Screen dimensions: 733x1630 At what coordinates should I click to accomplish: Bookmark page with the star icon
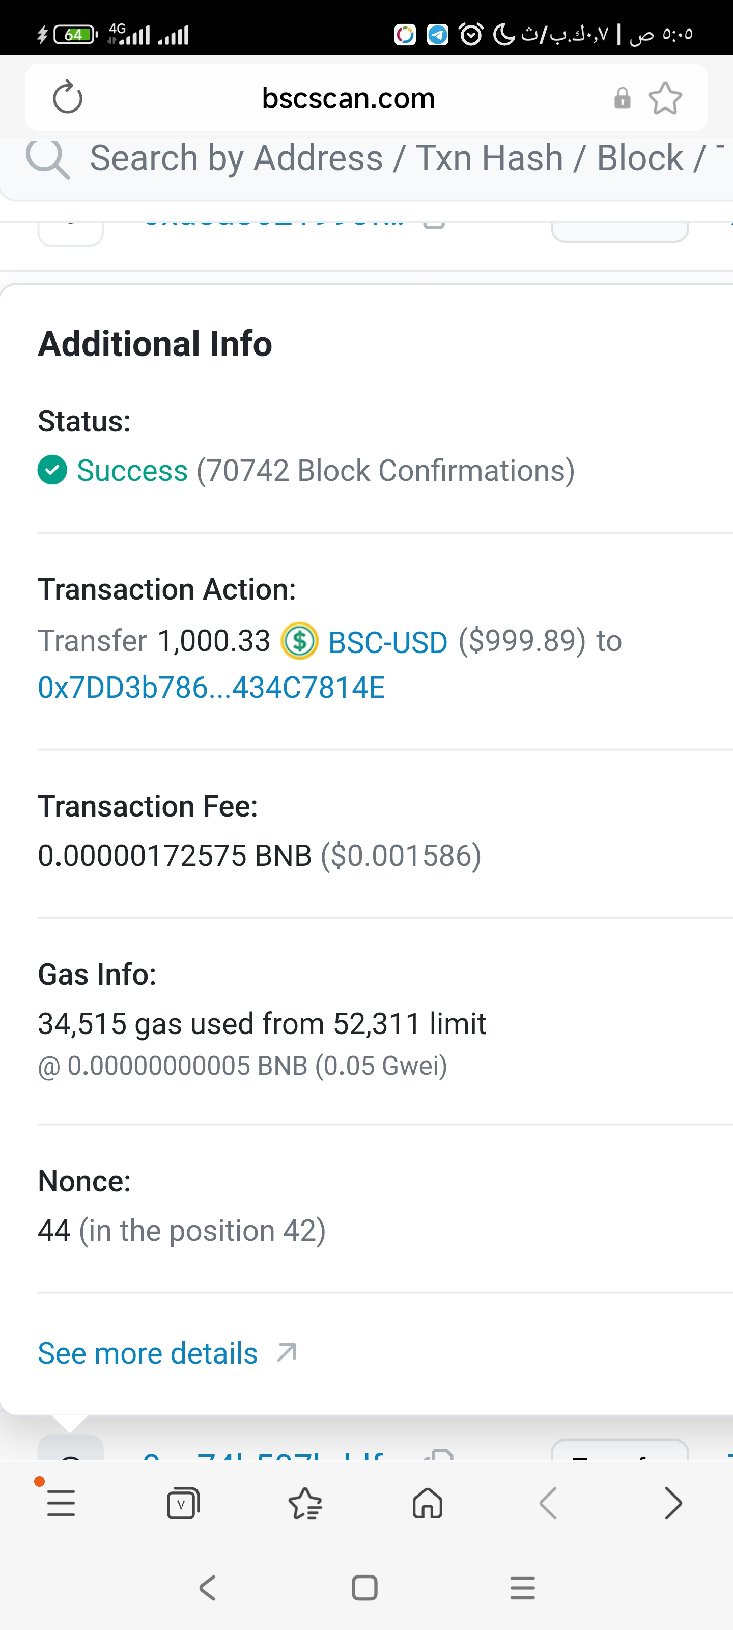[x=665, y=99]
